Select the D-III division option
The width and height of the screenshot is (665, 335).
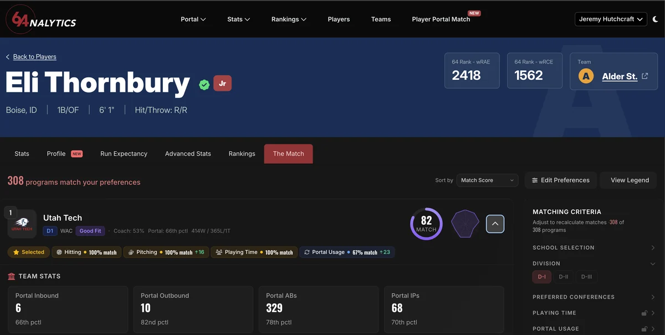586,277
